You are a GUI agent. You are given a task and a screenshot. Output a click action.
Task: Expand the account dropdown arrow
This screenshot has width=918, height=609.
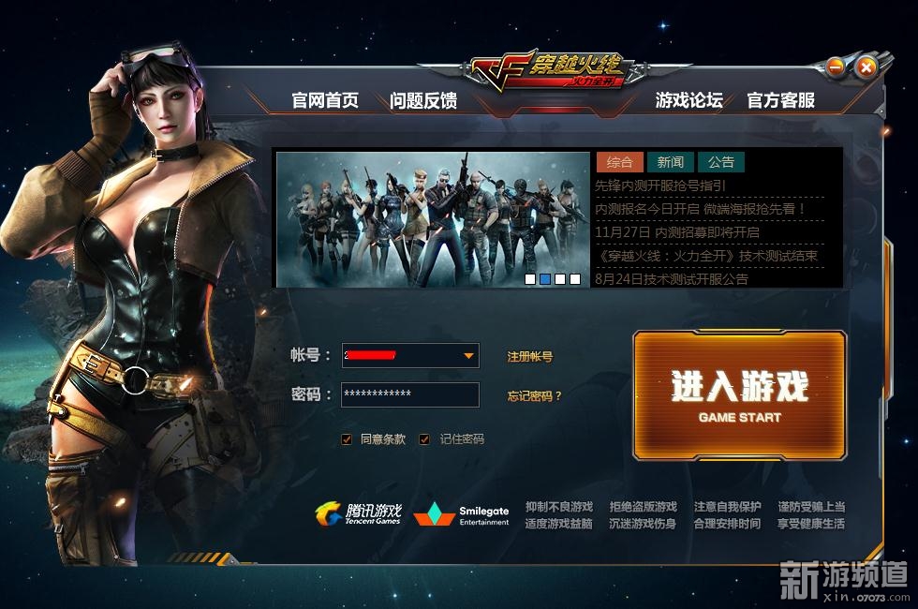[x=468, y=355]
